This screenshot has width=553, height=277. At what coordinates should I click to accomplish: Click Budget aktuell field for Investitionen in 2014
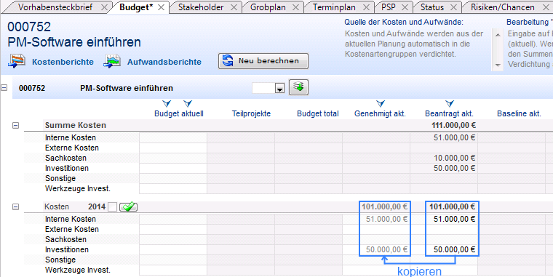pyautogui.click(x=173, y=249)
